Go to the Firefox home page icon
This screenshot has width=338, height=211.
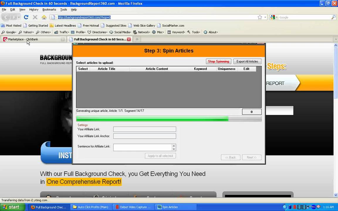point(44,17)
